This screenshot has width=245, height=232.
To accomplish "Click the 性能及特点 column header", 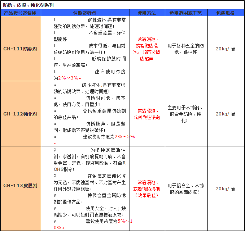I will 85,13.
